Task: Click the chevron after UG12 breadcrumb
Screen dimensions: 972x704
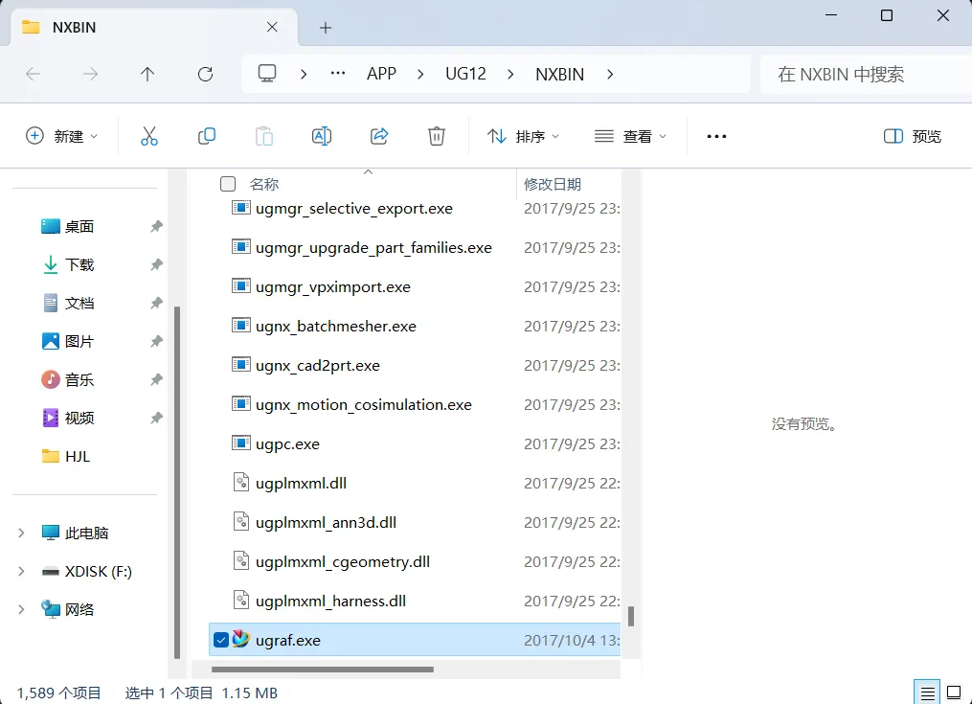Action: (510, 74)
